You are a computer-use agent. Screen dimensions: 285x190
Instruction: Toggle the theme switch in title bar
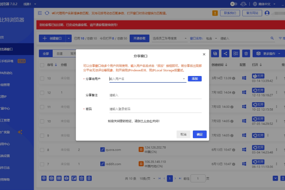tap(234, 4)
